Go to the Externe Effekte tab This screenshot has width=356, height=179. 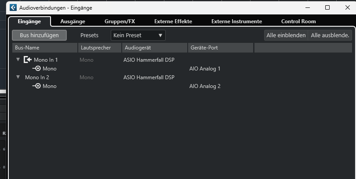tap(173, 21)
